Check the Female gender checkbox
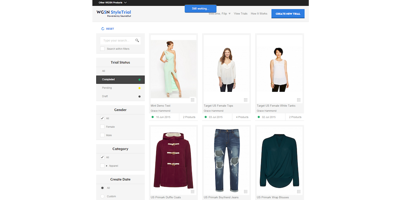This screenshot has width=401, height=200. click(102, 127)
